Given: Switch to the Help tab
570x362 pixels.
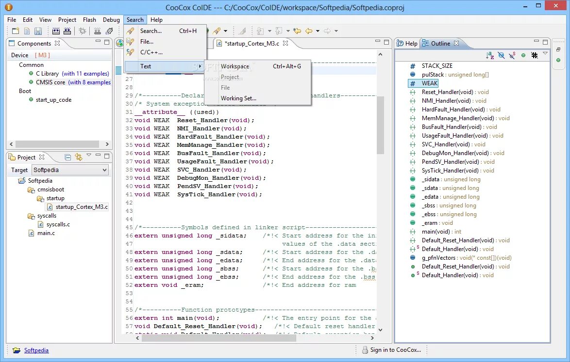Looking at the screenshot, I should pos(407,43).
